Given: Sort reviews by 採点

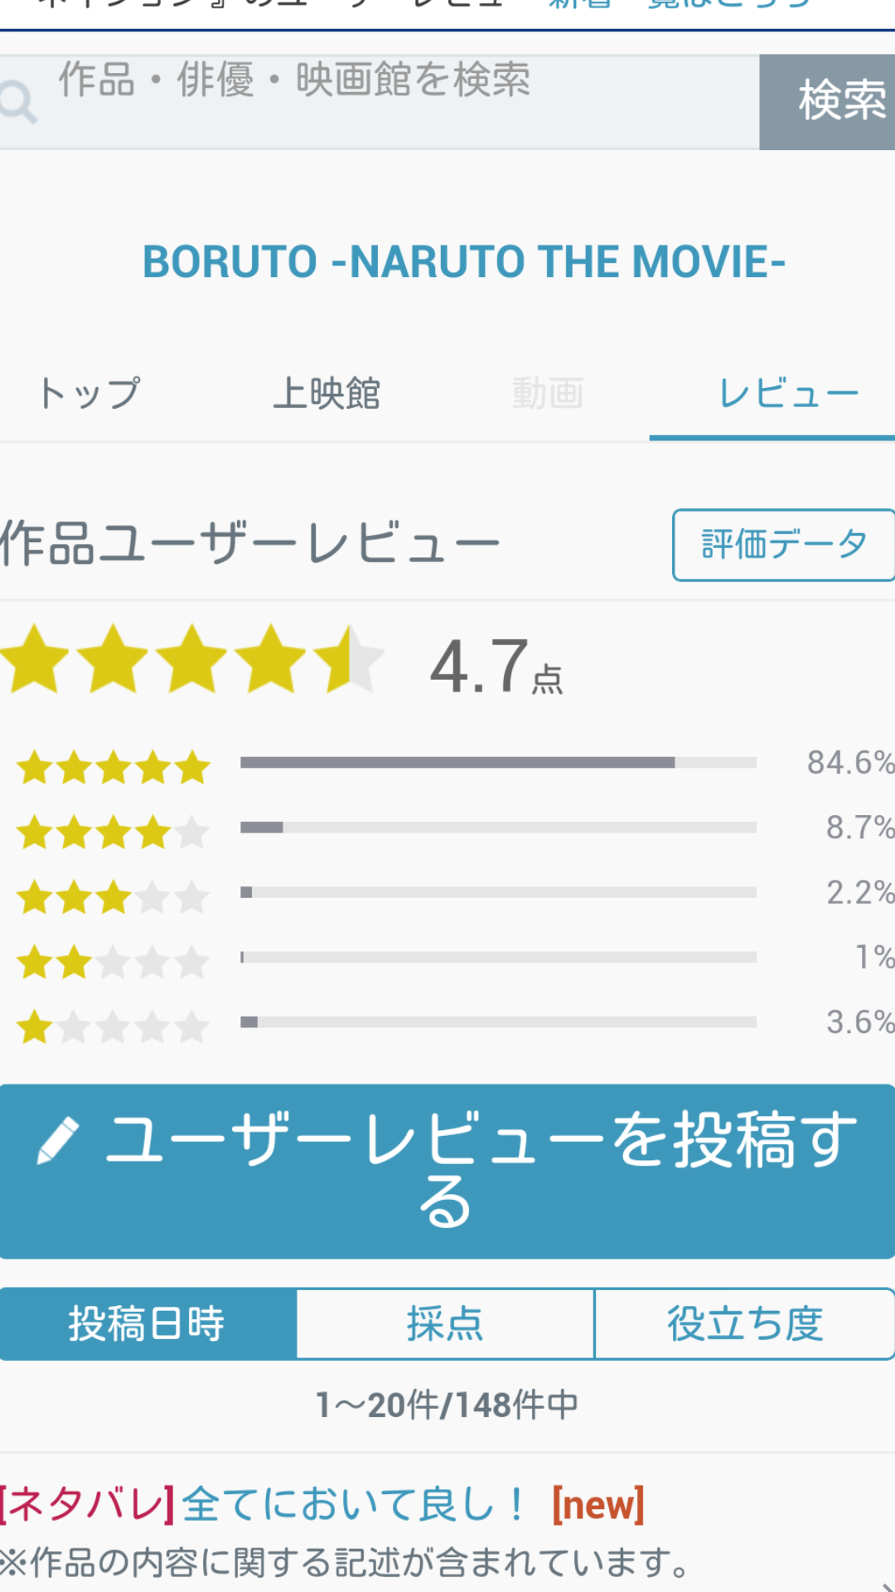Looking at the screenshot, I should point(445,1324).
